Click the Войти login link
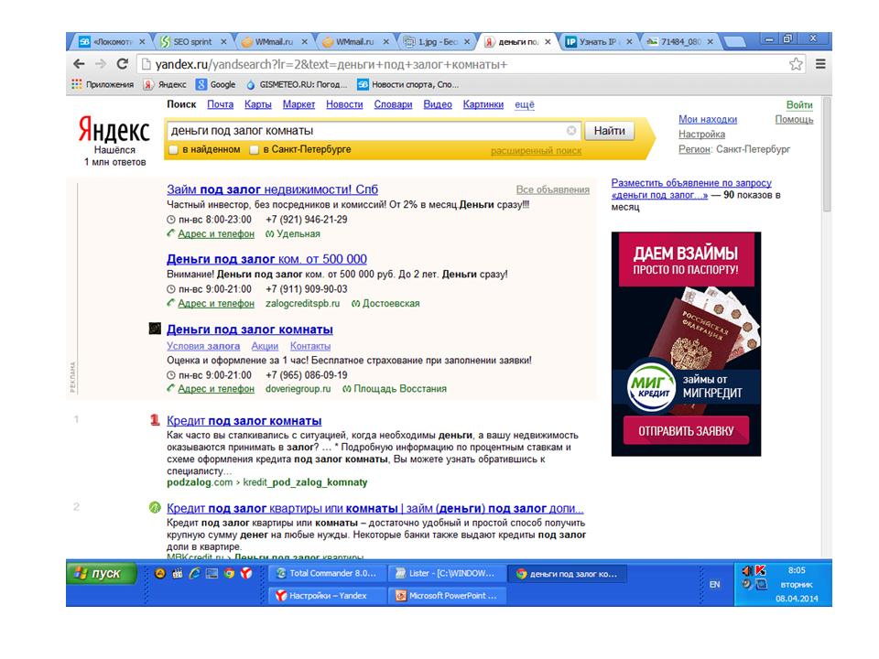879x659 pixels. 799,105
